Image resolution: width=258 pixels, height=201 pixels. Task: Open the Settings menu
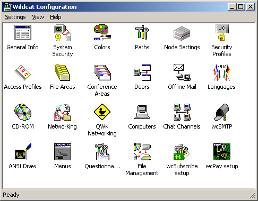pyautogui.click(x=15, y=17)
